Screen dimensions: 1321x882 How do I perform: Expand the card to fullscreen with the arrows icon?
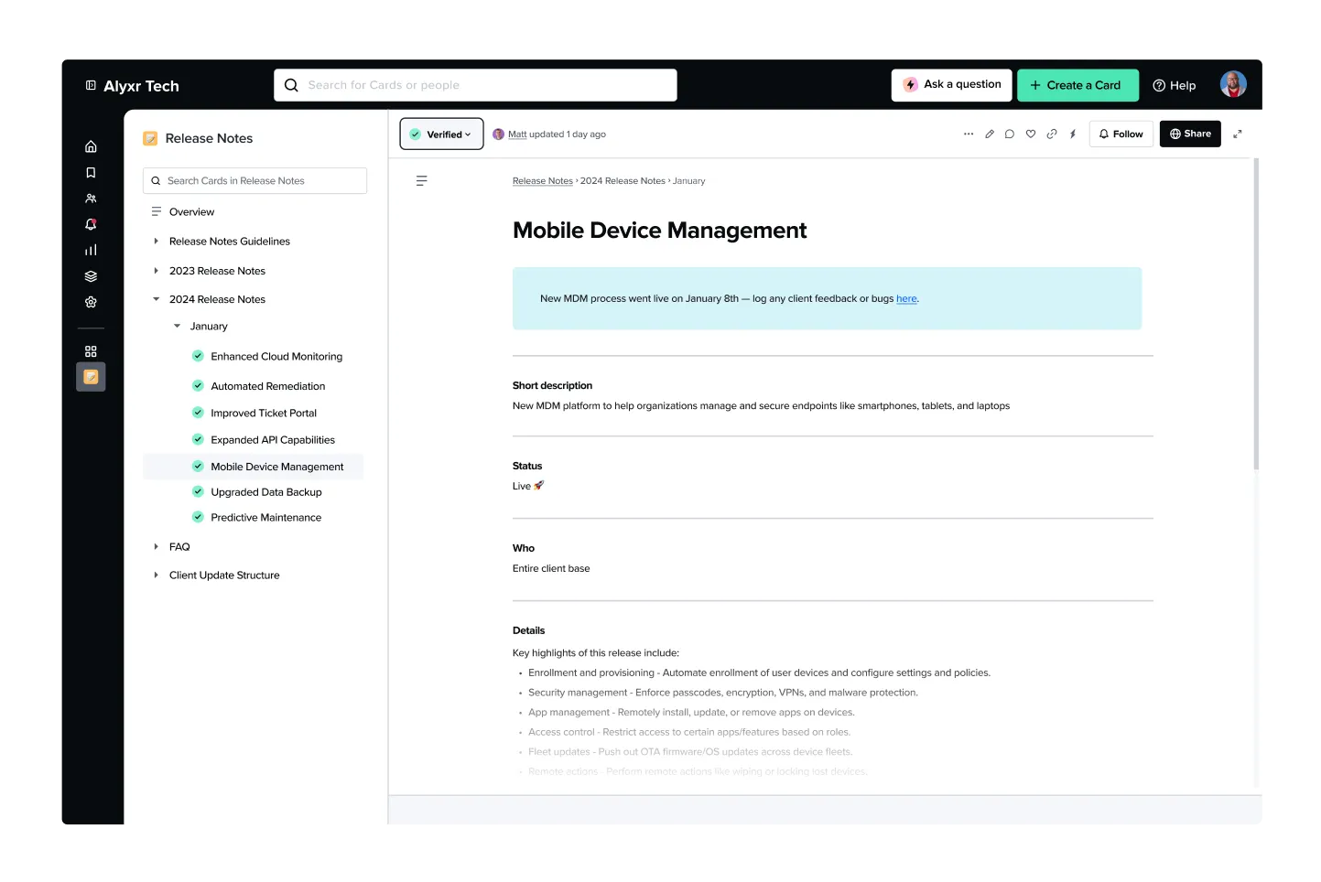point(1238,134)
